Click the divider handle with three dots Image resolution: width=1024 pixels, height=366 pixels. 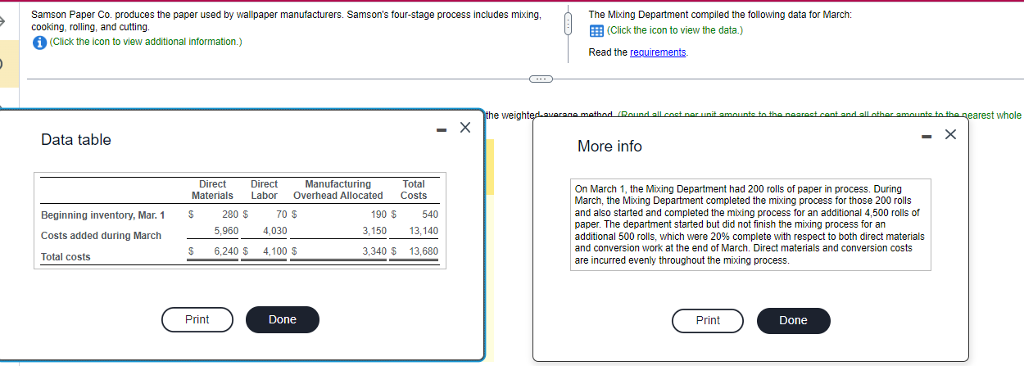541,79
